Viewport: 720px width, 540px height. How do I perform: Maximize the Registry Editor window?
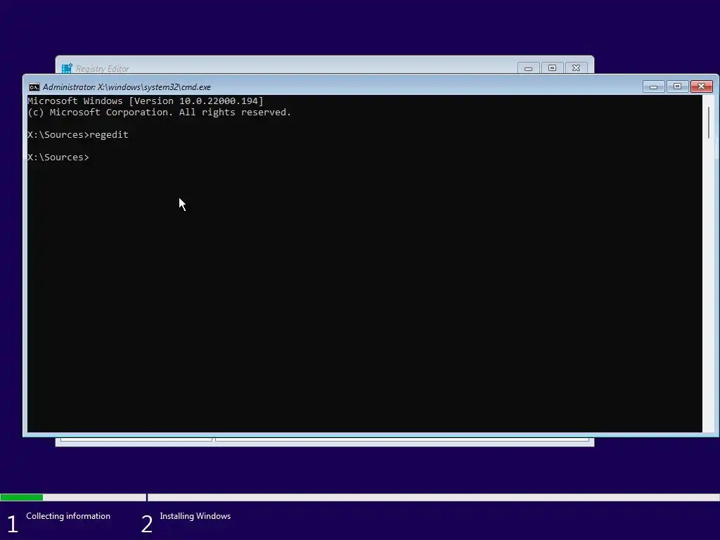click(553, 68)
